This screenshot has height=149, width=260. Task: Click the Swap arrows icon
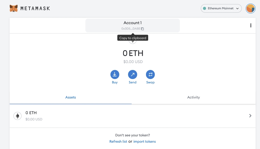tap(150, 75)
